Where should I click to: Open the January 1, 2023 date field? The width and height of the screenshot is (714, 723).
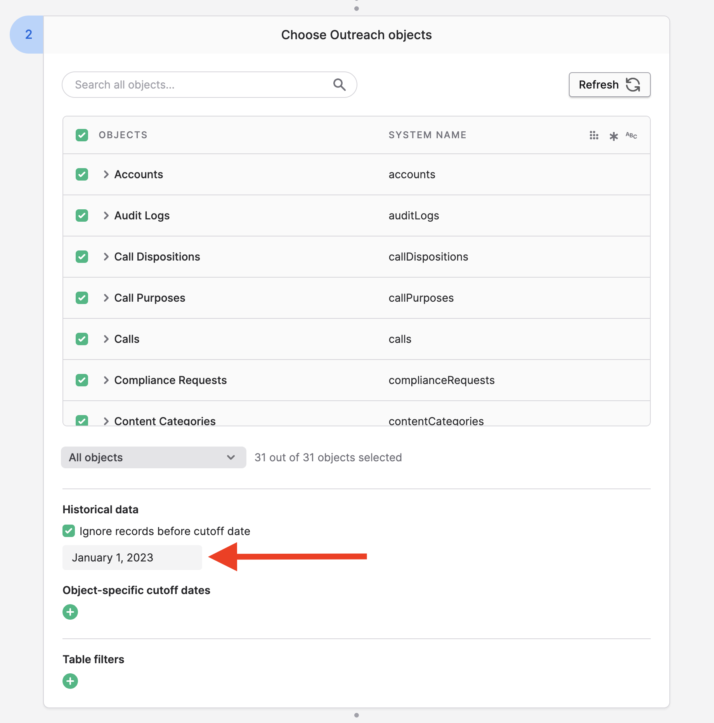[132, 558]
